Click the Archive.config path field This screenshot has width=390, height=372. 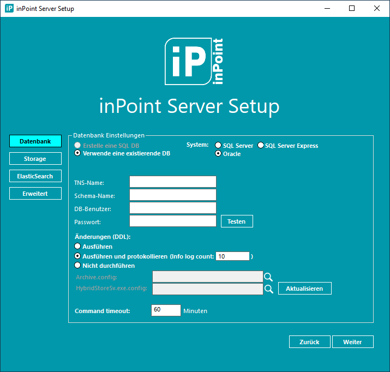point(208,277)
